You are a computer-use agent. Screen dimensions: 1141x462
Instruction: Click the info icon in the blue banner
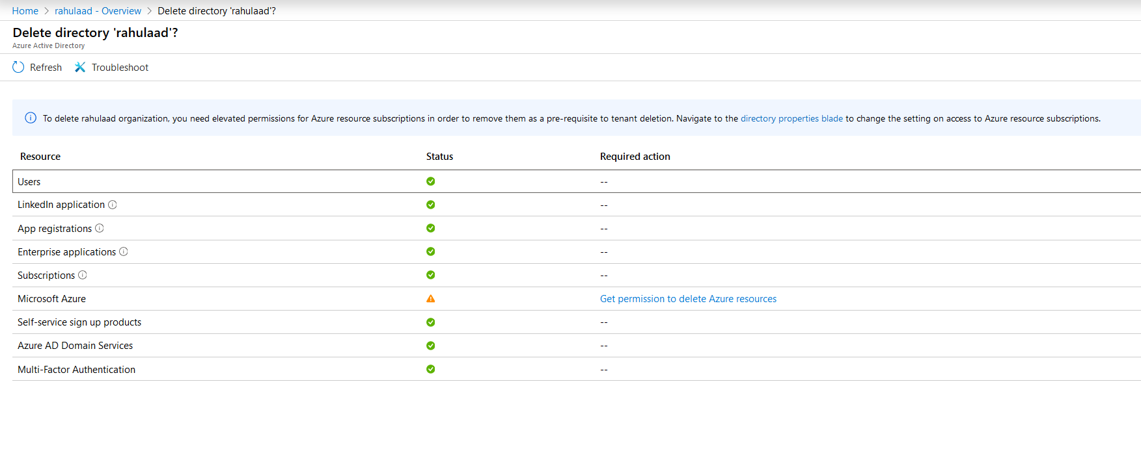point(31,118)
